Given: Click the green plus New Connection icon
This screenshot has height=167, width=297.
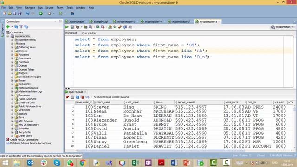Looking at the screenshot, I should click(x=8, y=27).
